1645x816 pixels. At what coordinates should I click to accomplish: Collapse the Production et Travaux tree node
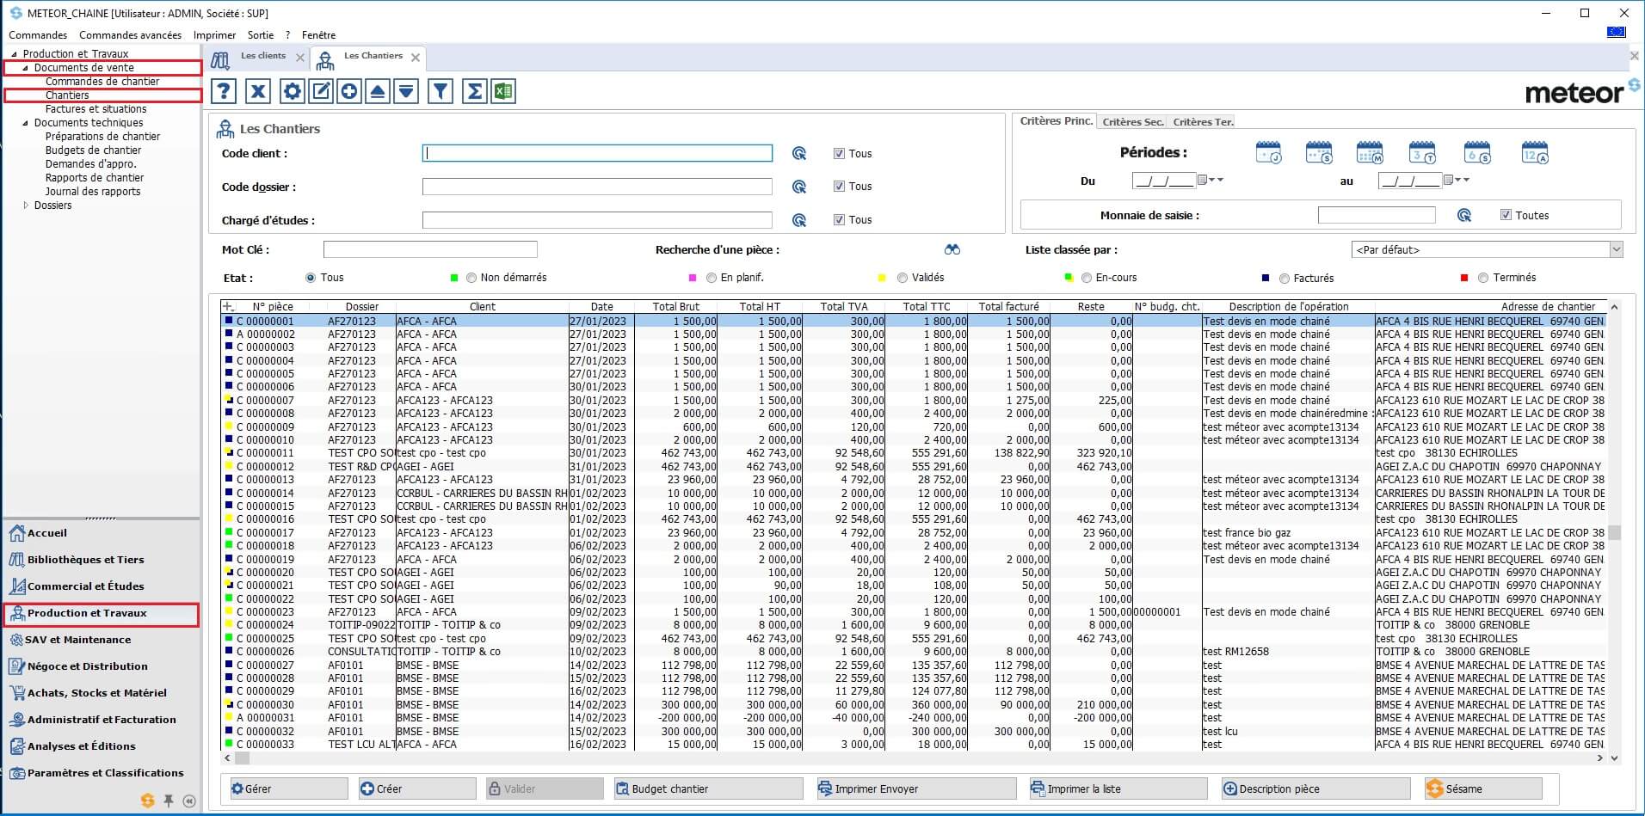tap(14, 54)
